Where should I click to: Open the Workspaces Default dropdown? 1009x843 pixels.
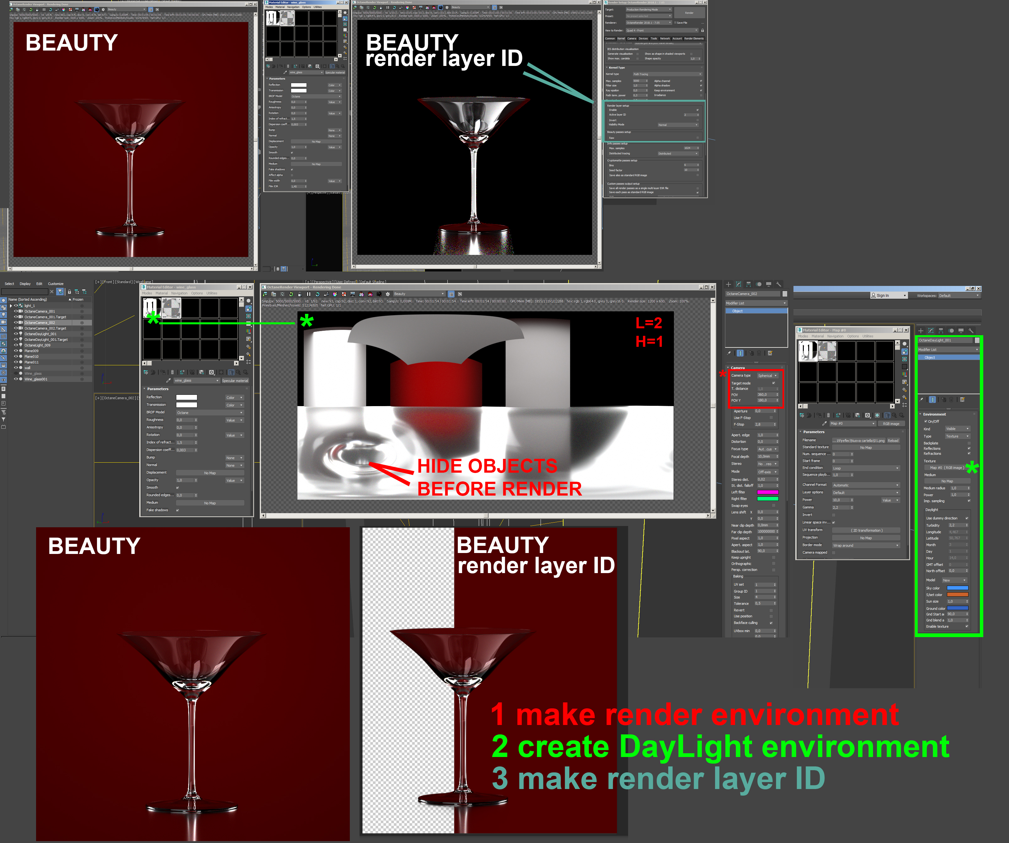coord(958,296)
